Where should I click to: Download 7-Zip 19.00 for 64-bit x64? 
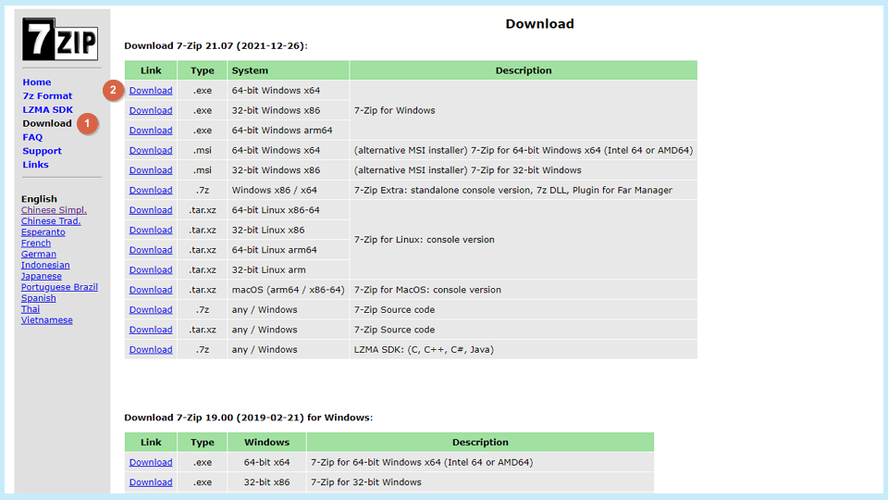click(151, 462)
